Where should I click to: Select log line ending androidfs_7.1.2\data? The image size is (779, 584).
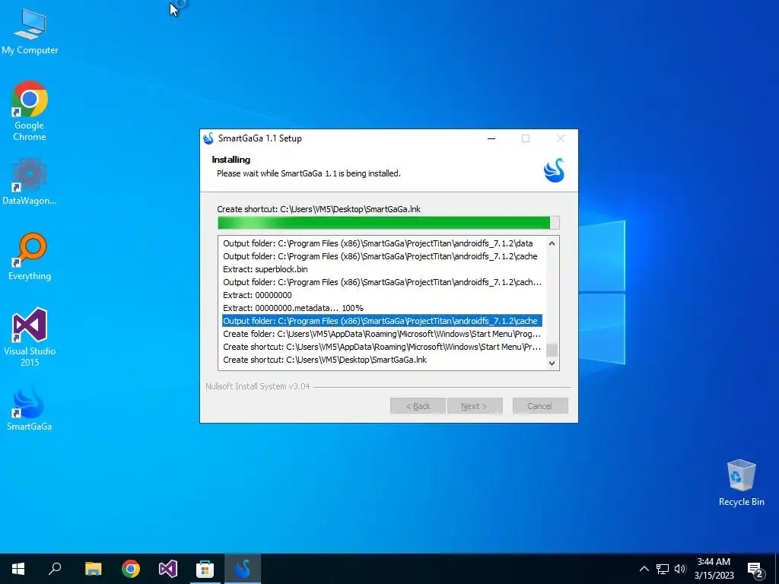[382, 243]
